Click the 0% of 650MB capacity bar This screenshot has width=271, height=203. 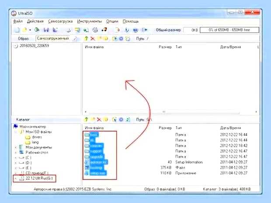[229, 30]
